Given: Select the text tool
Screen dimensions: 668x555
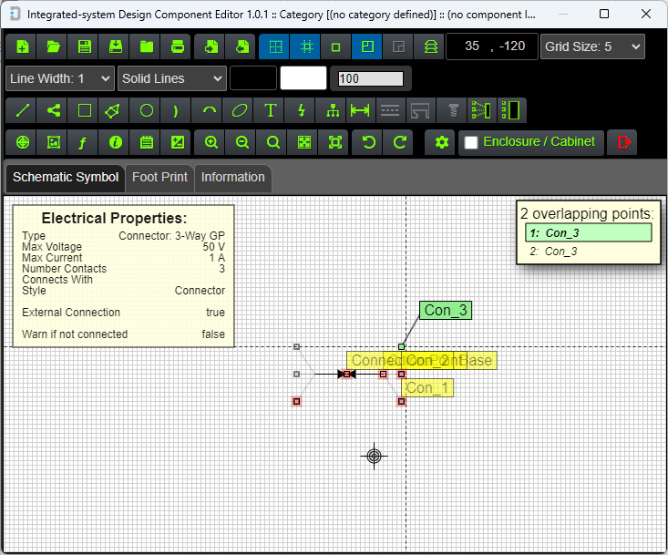Looking at the screenshot, I should [x=271, y=111].
